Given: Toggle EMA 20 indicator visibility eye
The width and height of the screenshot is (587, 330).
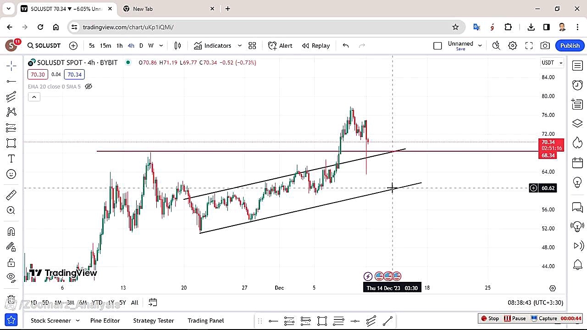Looking at the screenshot, I should click(89, 87).
